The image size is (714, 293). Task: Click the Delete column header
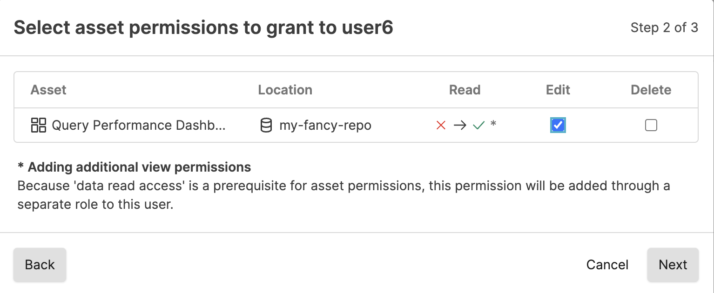point(651,90)
